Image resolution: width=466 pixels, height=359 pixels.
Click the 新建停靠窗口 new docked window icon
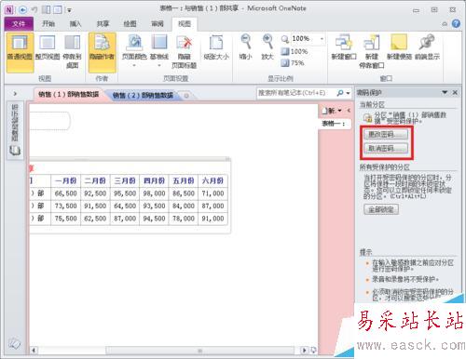coord(372,52)
